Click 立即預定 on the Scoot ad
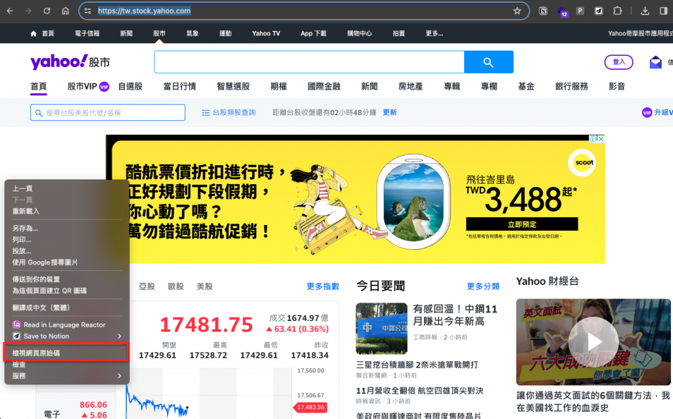 click(x=522, y=224)
